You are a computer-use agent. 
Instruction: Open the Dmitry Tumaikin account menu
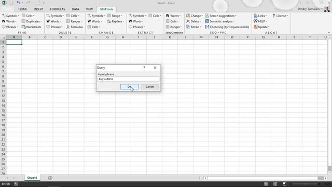coord(310,9)
